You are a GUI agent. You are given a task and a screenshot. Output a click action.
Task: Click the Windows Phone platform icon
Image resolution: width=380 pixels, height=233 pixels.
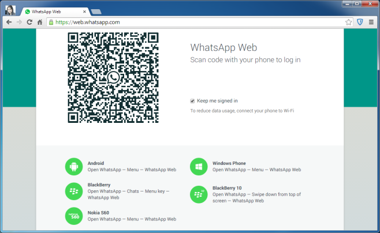click(x=199, y=167)
